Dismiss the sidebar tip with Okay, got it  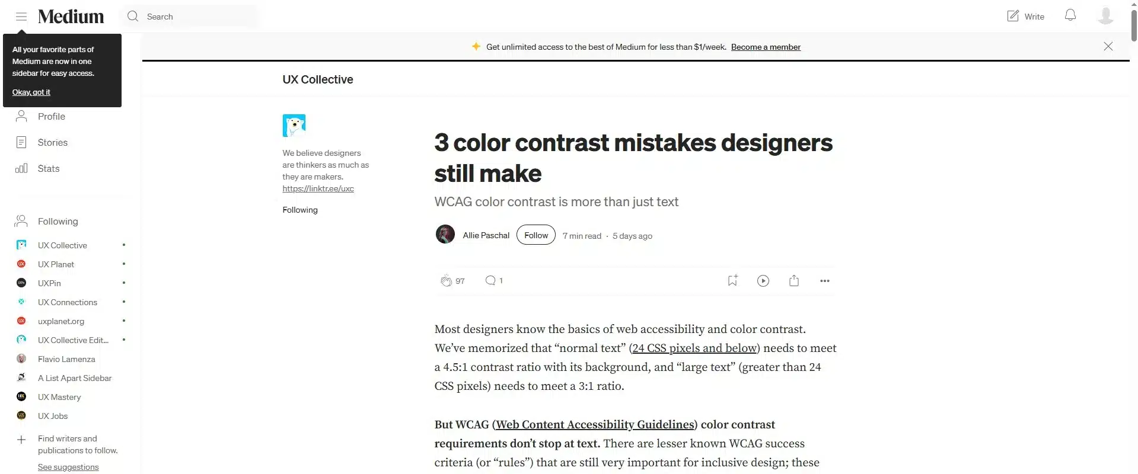[31, 92]
